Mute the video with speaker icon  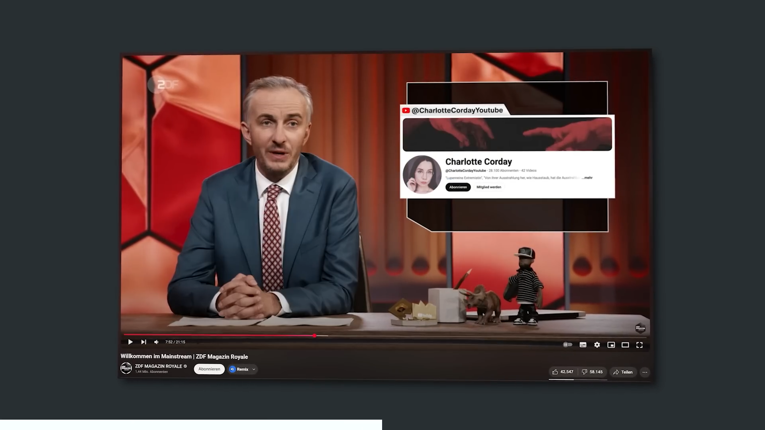157,342
